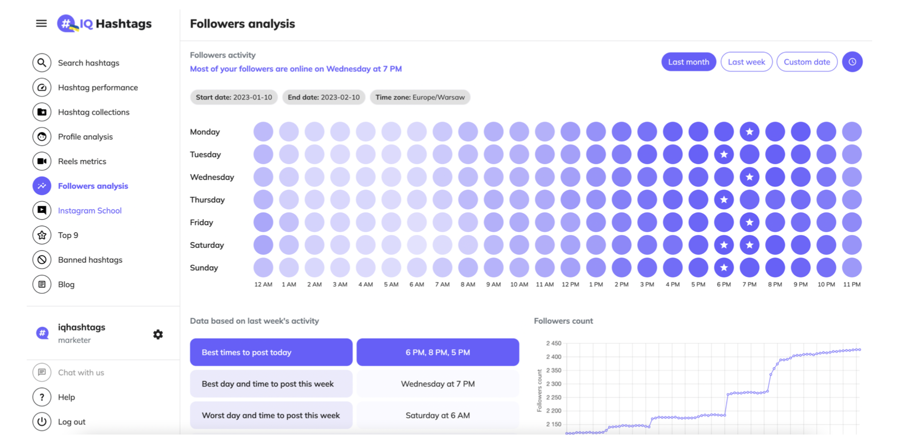911x442 pixels.
Task: Open Search hashtags menu item
Action: [88, 63]
